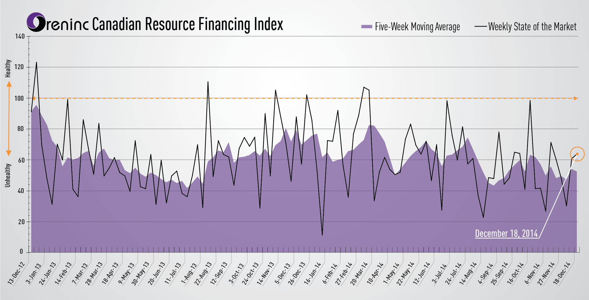Screen dimensions: 589x300
Task: Click the x-axis date 22-Aug-13
Action: click(203, 273)
